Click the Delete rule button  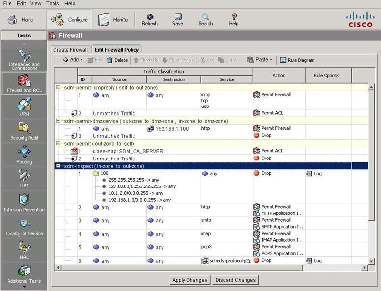(117, 60)
